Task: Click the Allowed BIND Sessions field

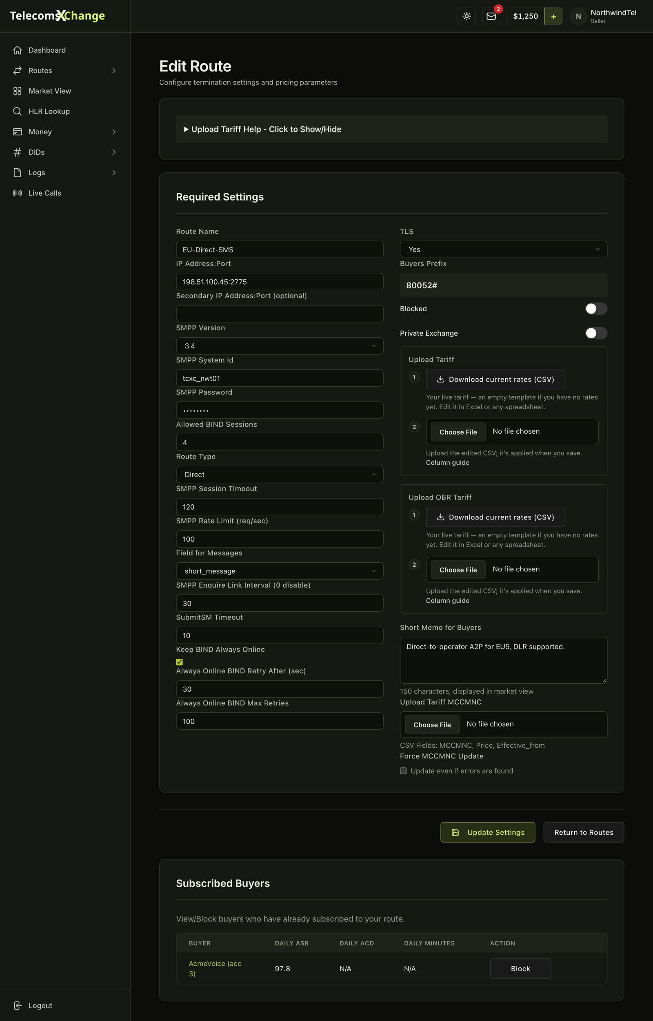Action: coord(280,442)
